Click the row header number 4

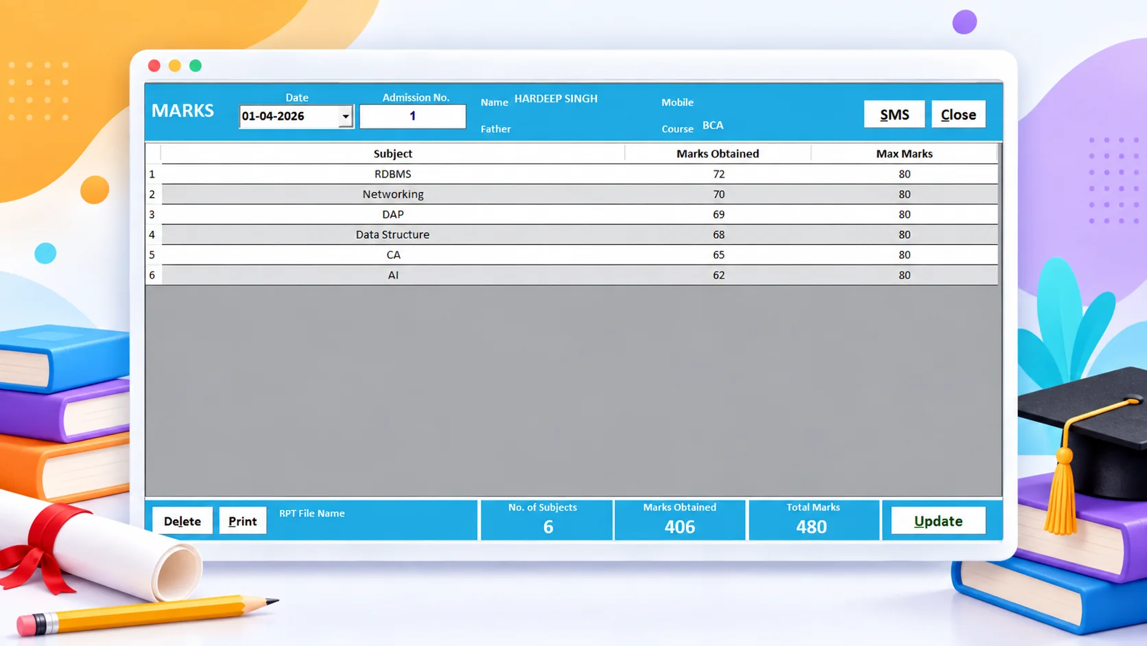point(152,235)
